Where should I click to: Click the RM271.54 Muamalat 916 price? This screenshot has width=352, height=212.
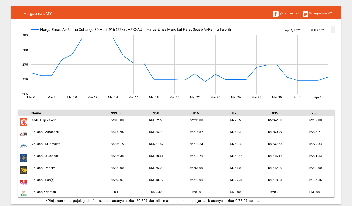tap(196, 144)
